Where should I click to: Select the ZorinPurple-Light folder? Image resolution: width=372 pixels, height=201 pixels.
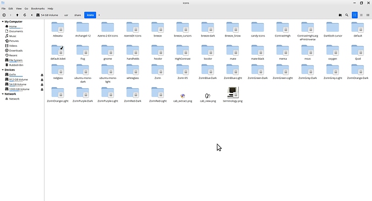[x=108, y=95]
